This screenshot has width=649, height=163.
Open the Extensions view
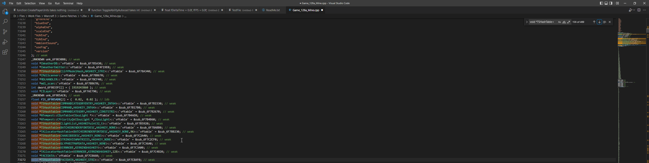[5, 52]
